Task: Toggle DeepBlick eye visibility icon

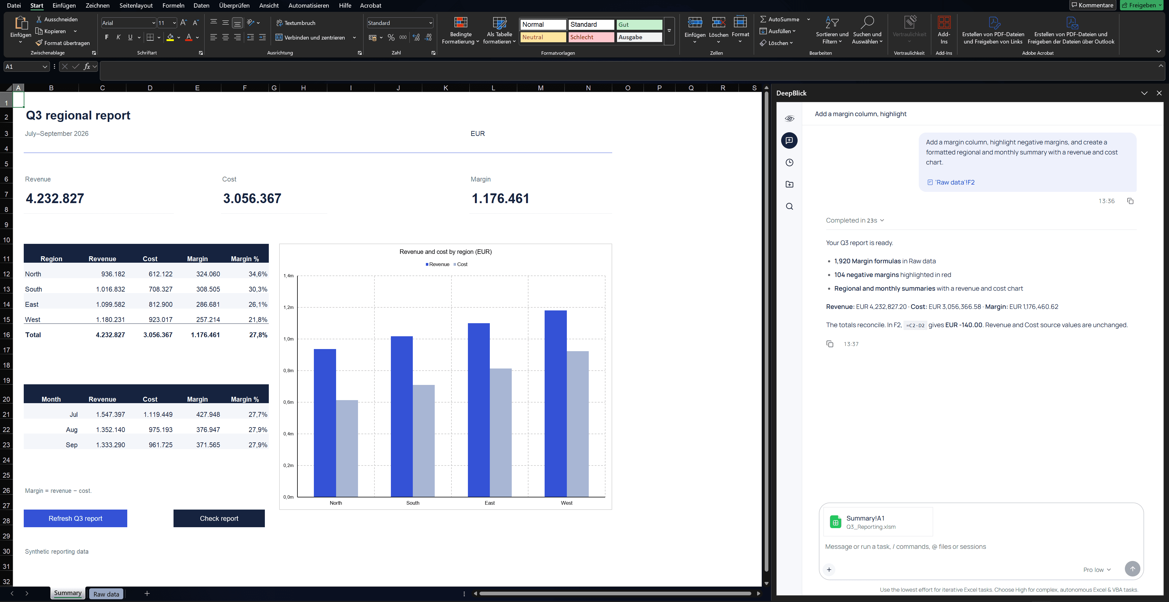Action: point(789,119)
